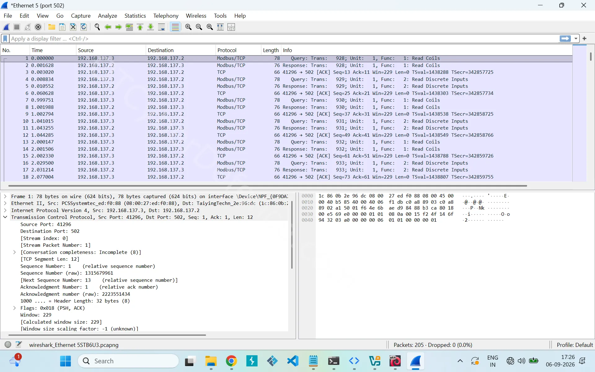Viewport: 595px width, 372px height.
Task: Expand Internet Protocol Version 4 node
Action: (x=5, y=210)
